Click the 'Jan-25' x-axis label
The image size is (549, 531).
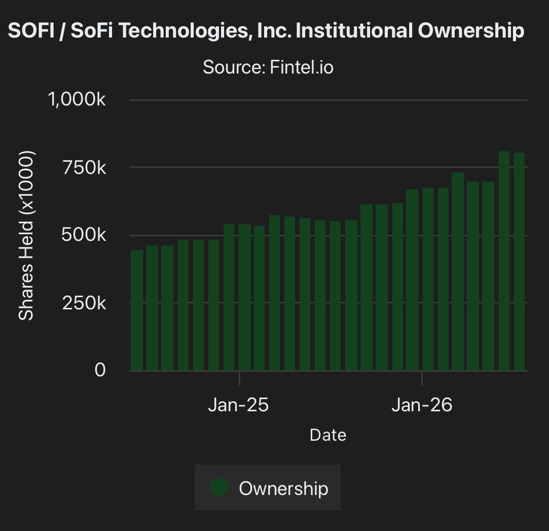point(238,405)
